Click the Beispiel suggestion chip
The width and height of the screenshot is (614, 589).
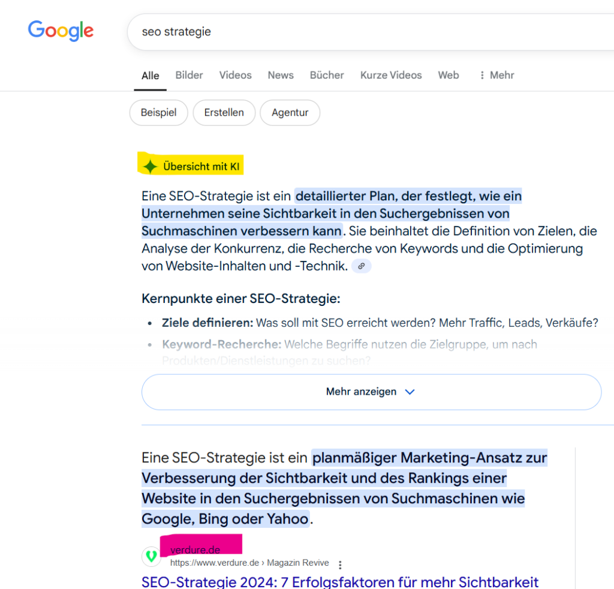158,113
